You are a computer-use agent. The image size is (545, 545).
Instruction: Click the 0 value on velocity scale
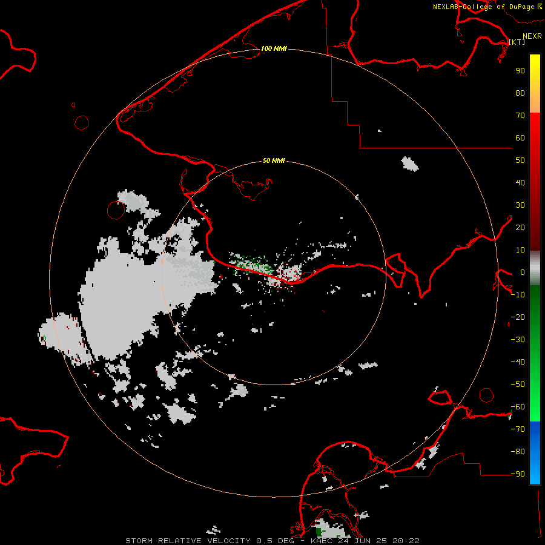click(x=523, y=272)
